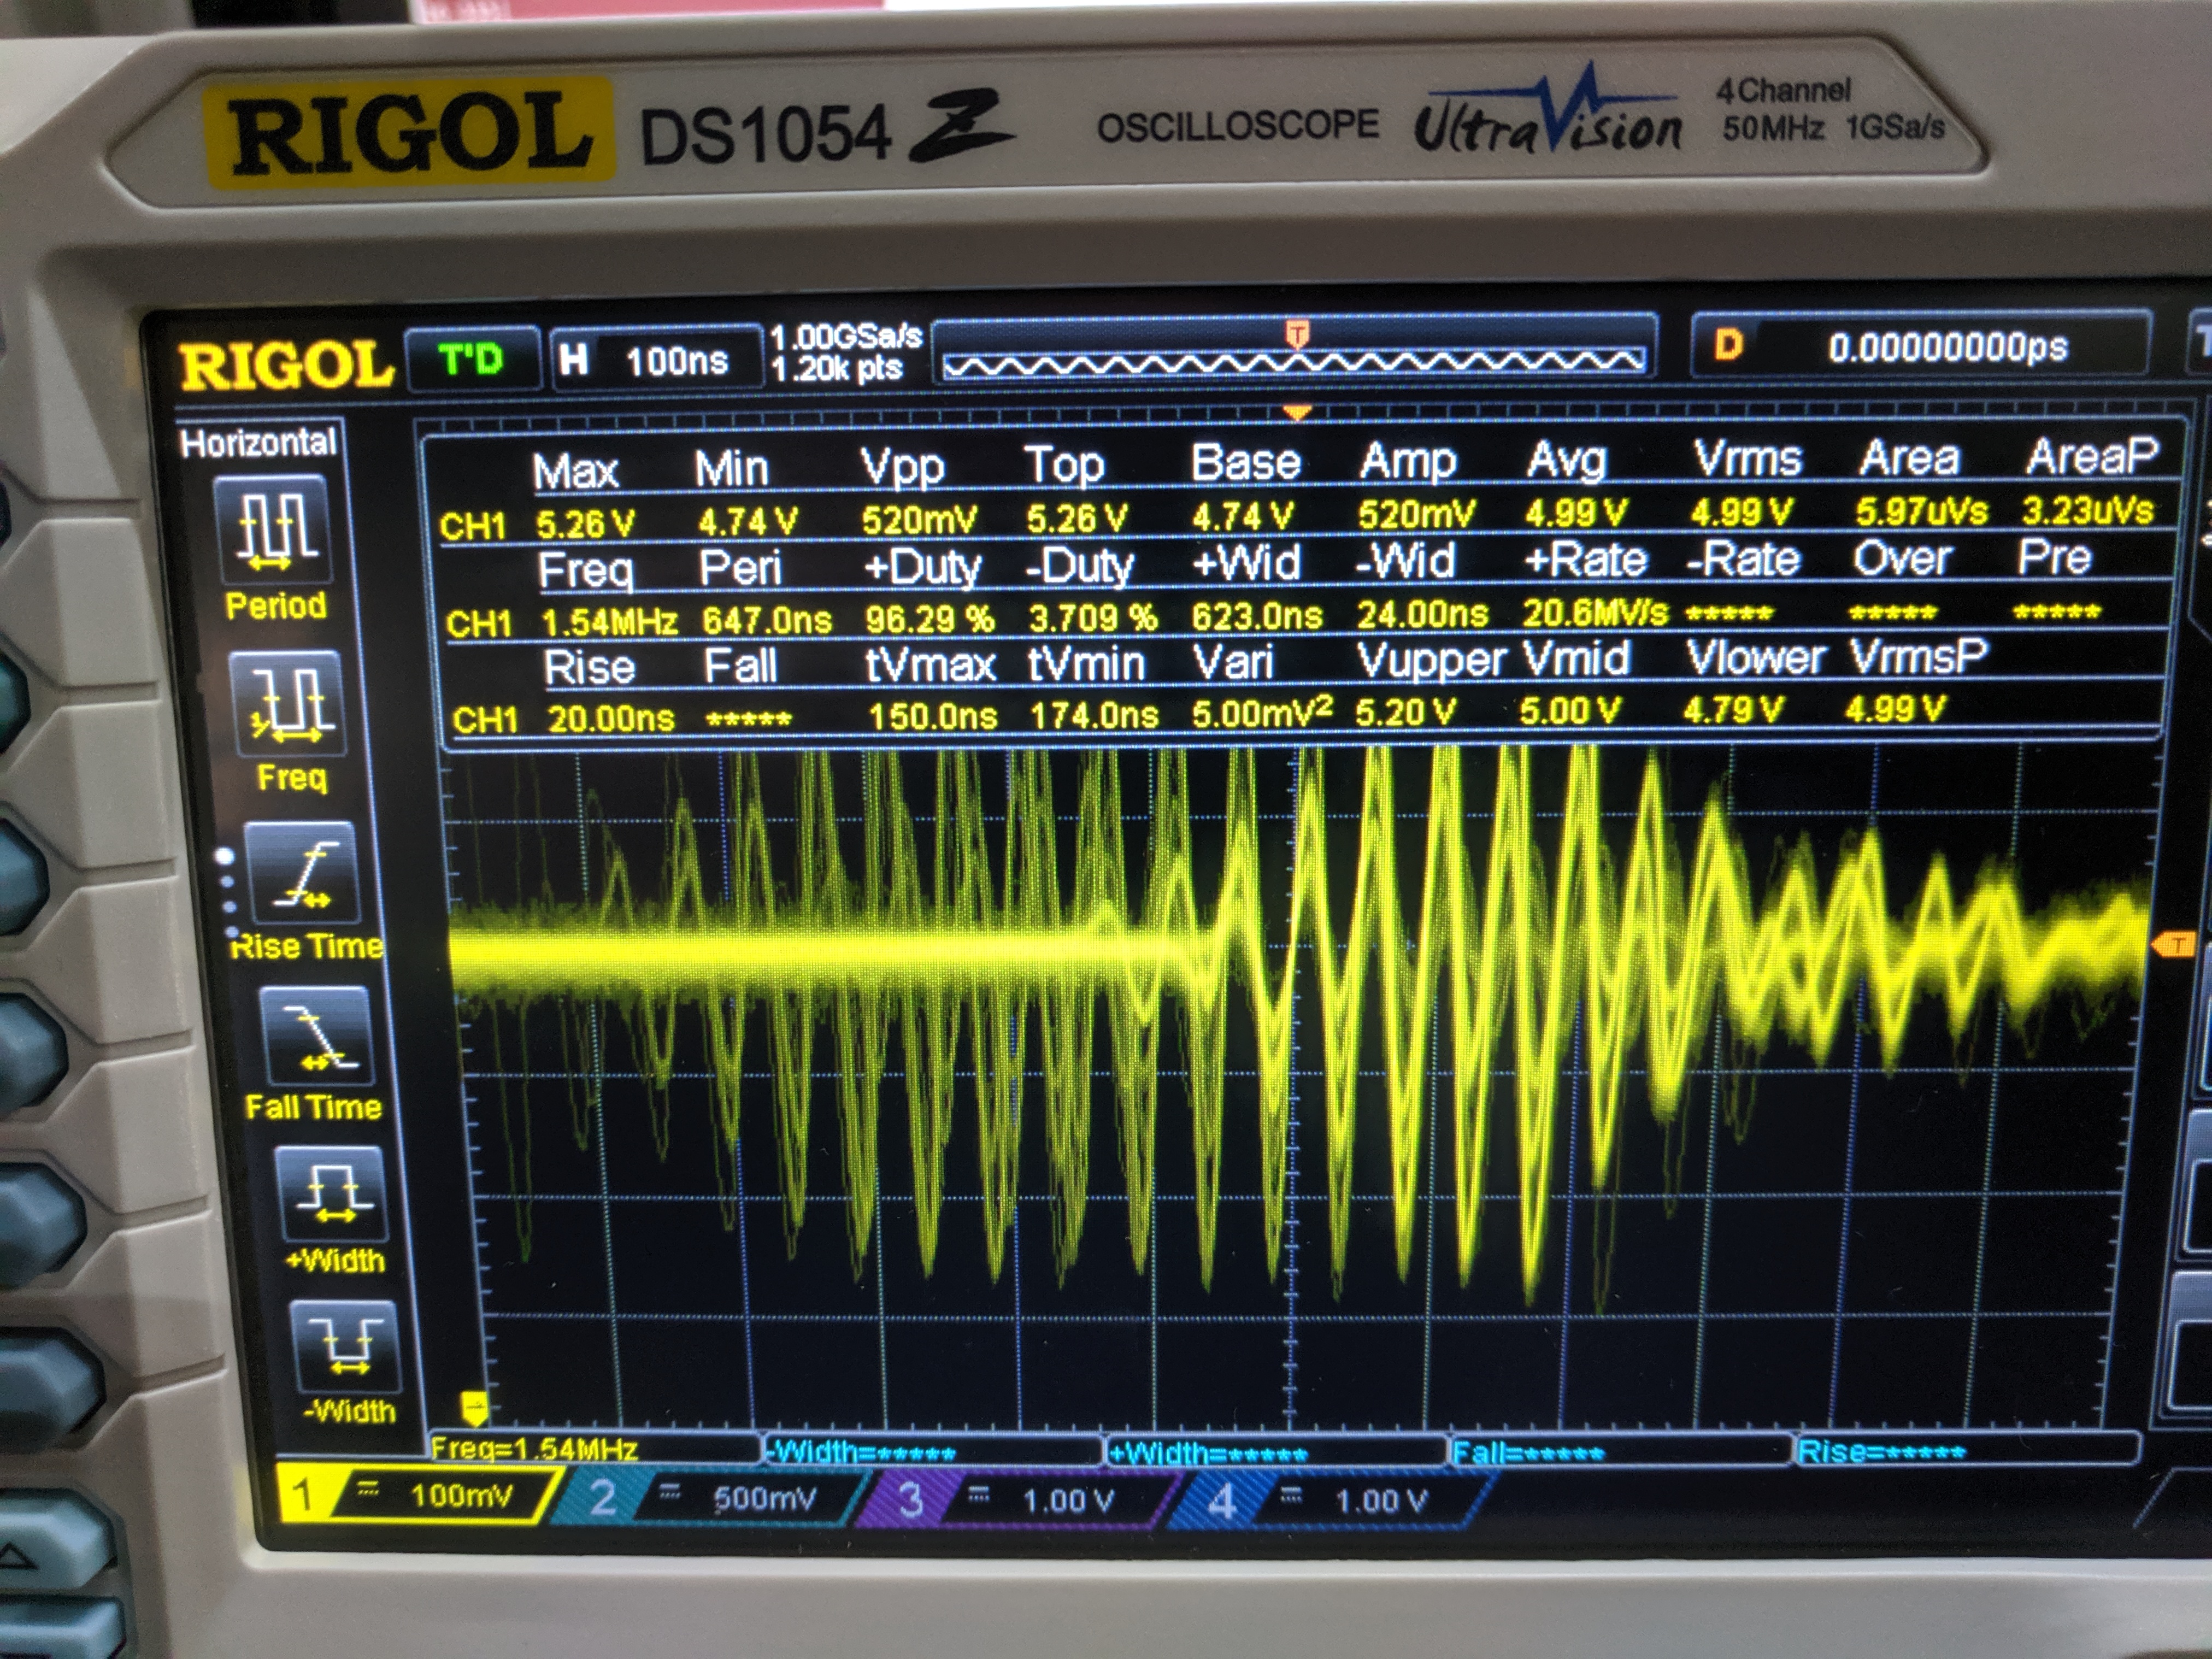Click the waveform memory overview bar

click(x=1295, y=350)
